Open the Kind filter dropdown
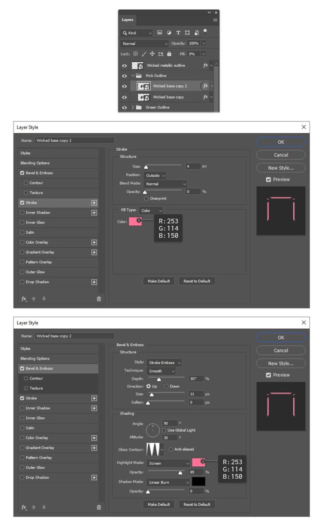324x526 pixels. 137,33
